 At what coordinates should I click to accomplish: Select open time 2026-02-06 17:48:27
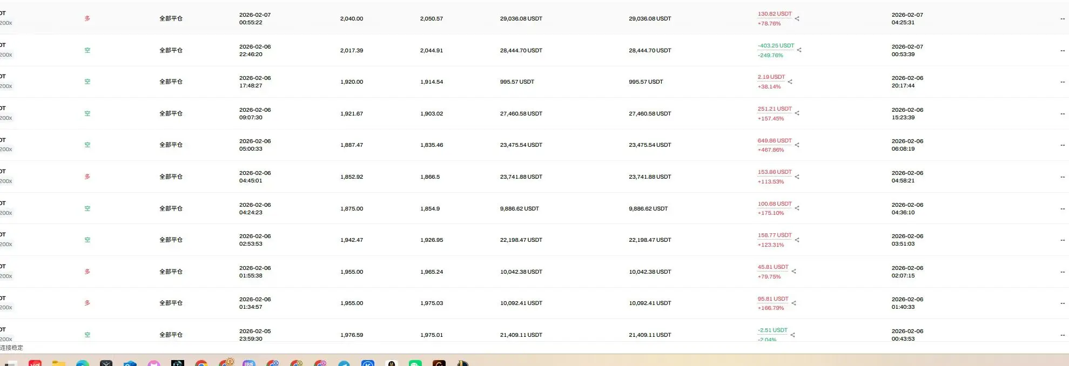(x=255, y=82)
